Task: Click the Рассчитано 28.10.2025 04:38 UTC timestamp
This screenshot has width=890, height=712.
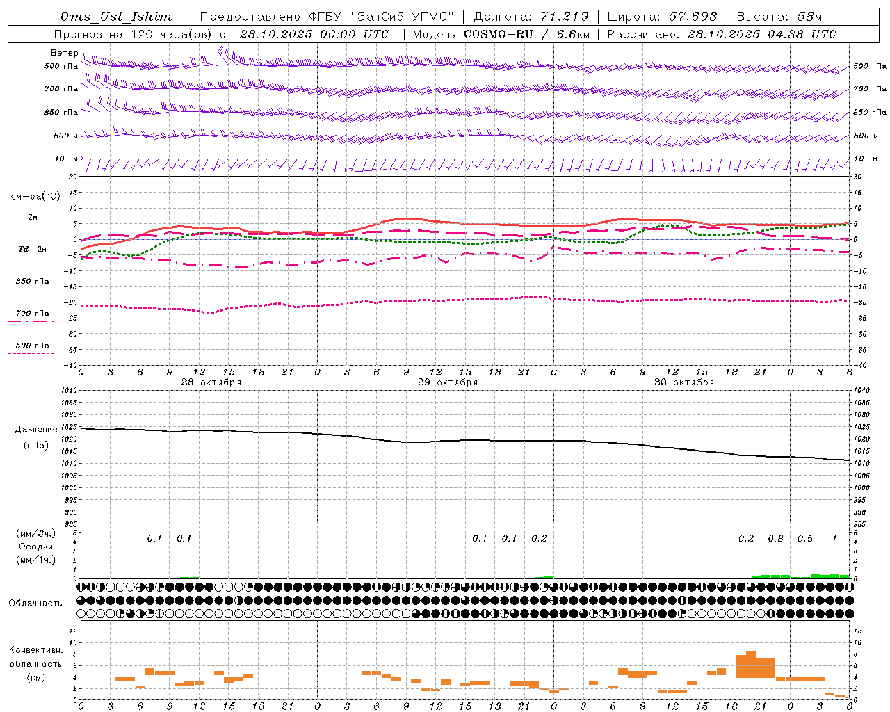Action: point(722,34)
